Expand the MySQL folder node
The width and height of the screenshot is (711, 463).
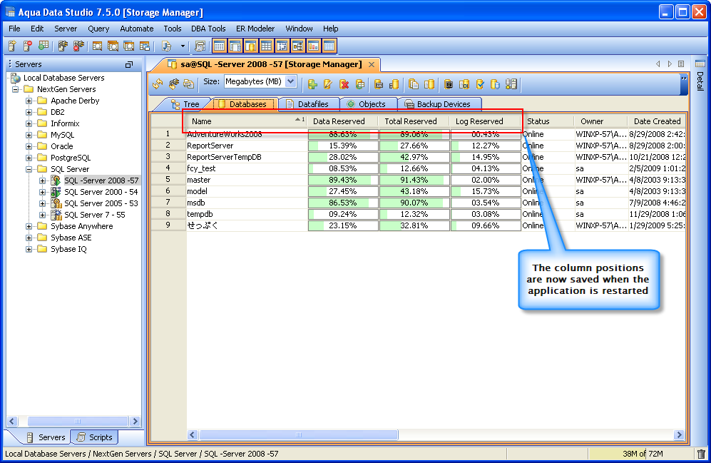[29, 135]
